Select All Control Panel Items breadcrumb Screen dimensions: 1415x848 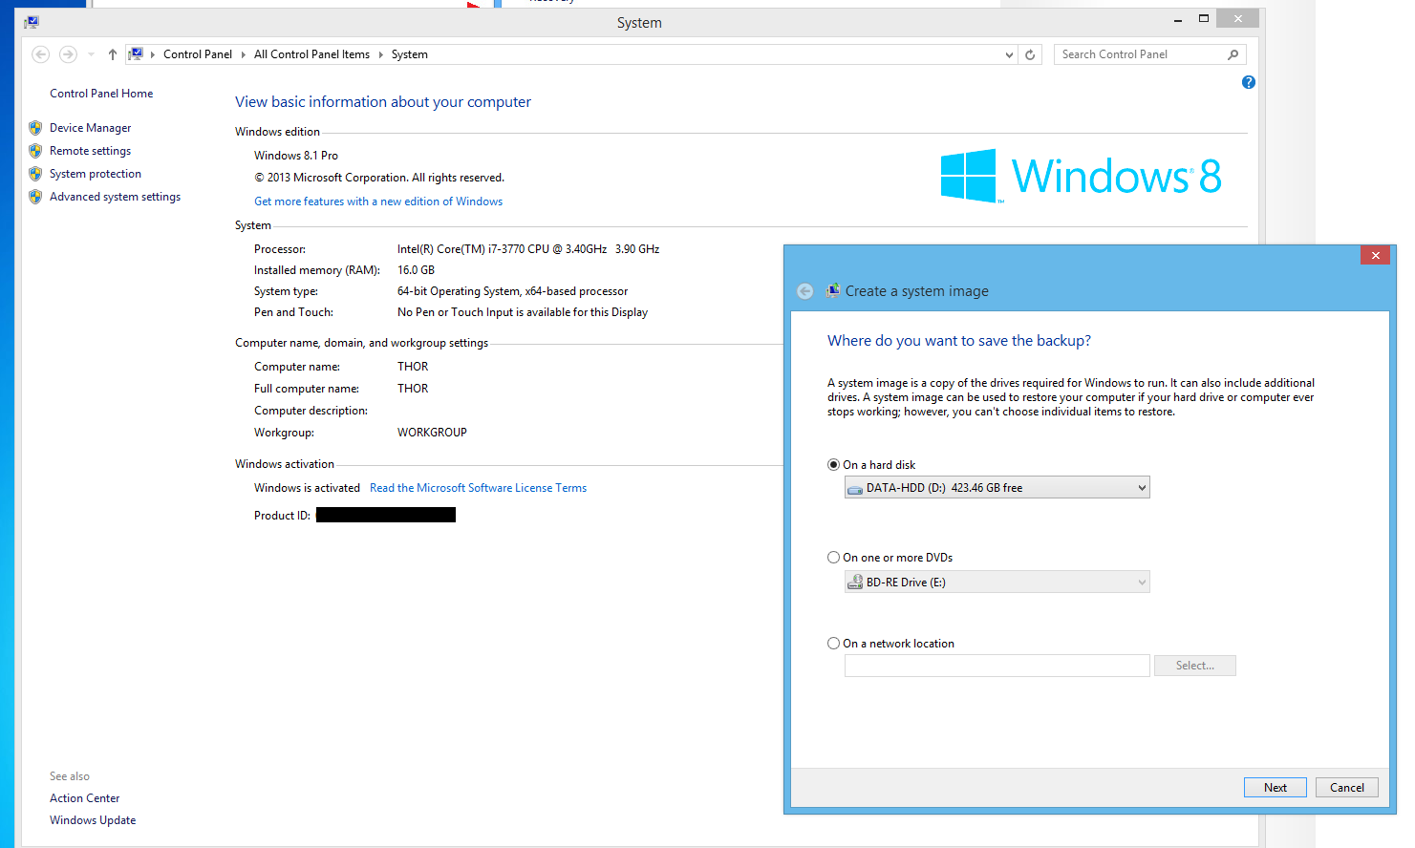(x=311, y=54)
